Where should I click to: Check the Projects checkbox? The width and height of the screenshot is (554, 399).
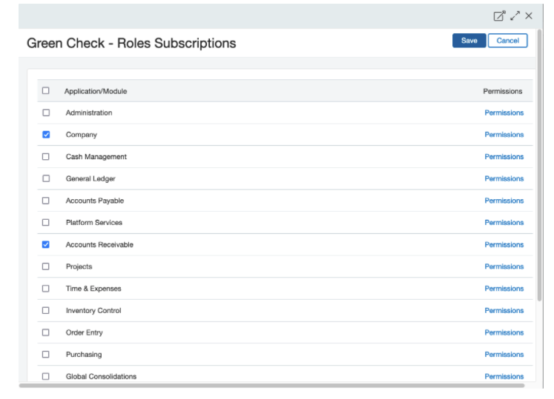point(46,266)
